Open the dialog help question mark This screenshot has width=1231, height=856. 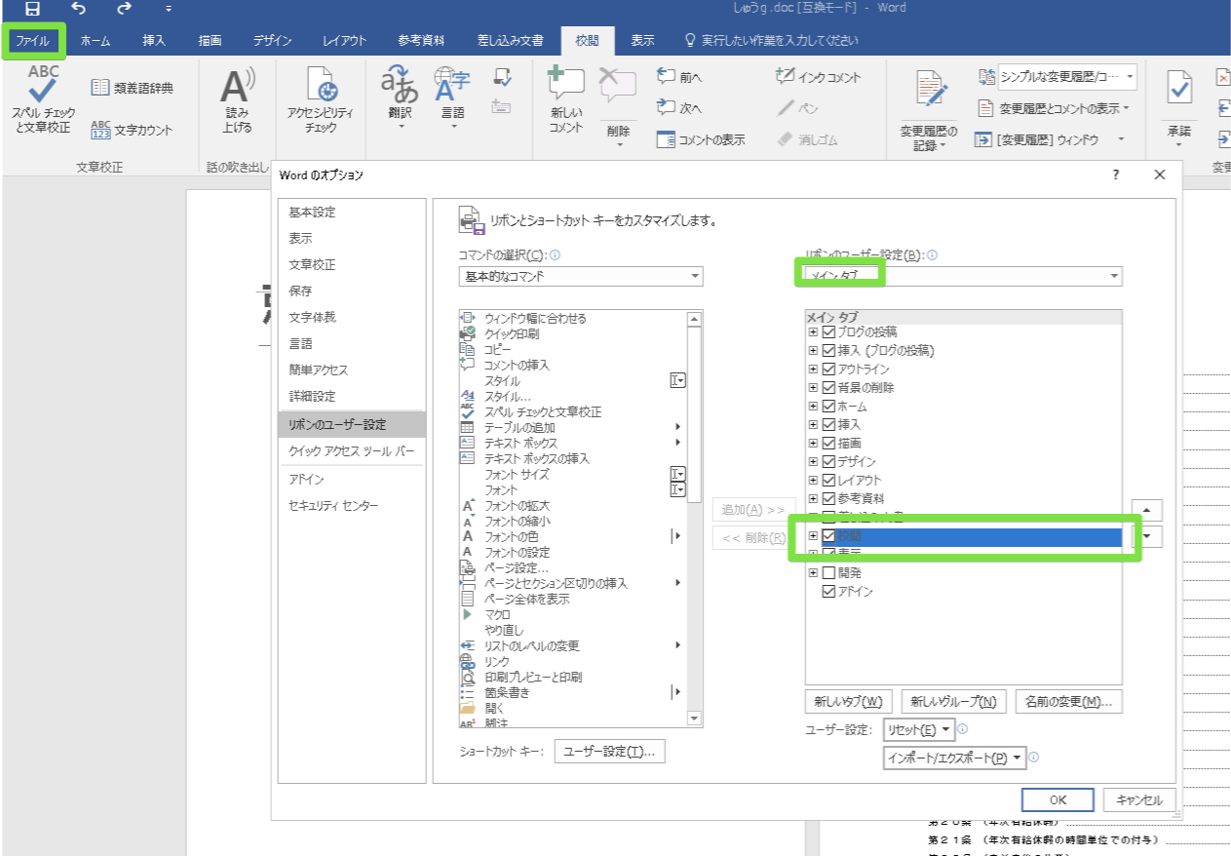1115,175
